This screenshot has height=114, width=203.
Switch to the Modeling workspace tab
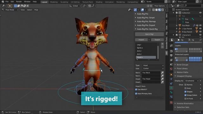[54, 2]
